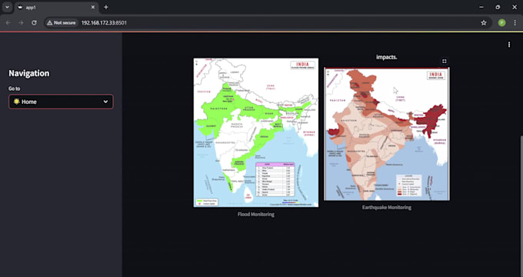
Task: Click the Flood Monitoring caption
Action: pos(256,214)
